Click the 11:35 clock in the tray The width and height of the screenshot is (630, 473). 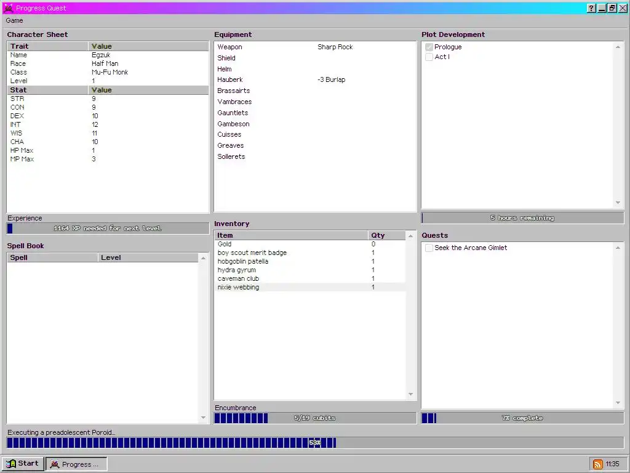click(x=612, y=464)
